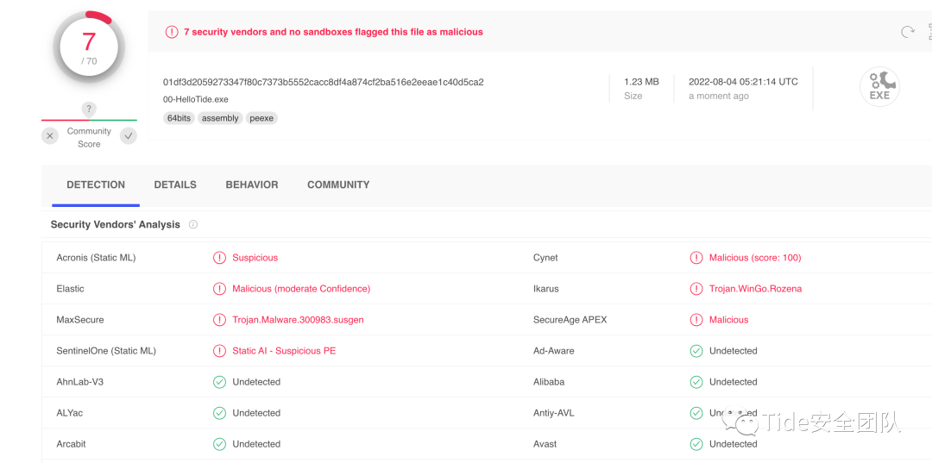The image size is (932, 463).
Task: Click the alert icon beside Acronis Suspicious
Action: [219, 258]
